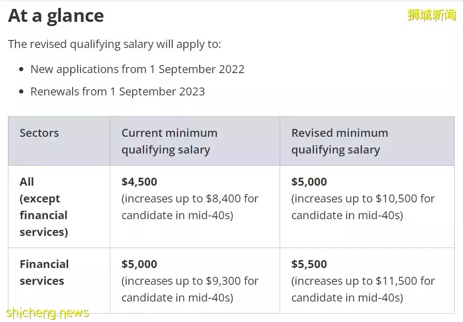Screen dimensions: 463x322
Task: Click the "At a glance" heading
Action: coord(56,16)
